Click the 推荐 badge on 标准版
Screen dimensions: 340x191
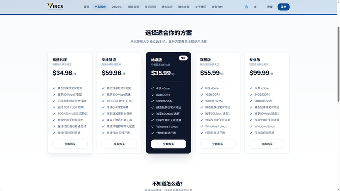[x=183, y=58]
